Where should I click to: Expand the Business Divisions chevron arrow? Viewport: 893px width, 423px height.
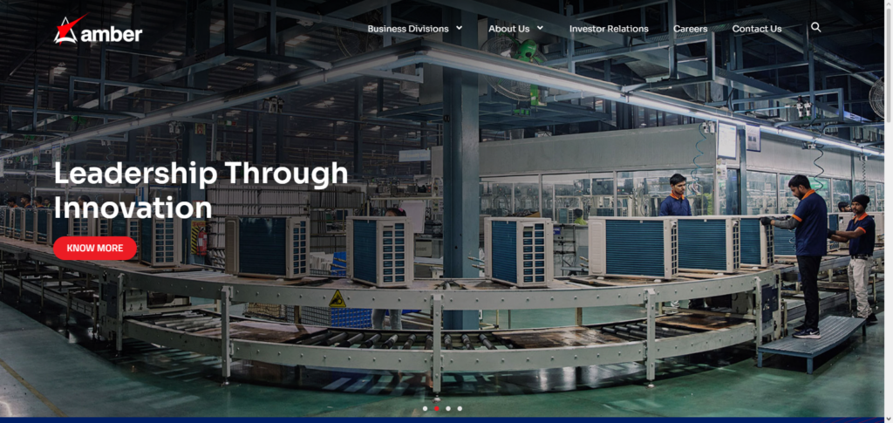click(460, 28)
